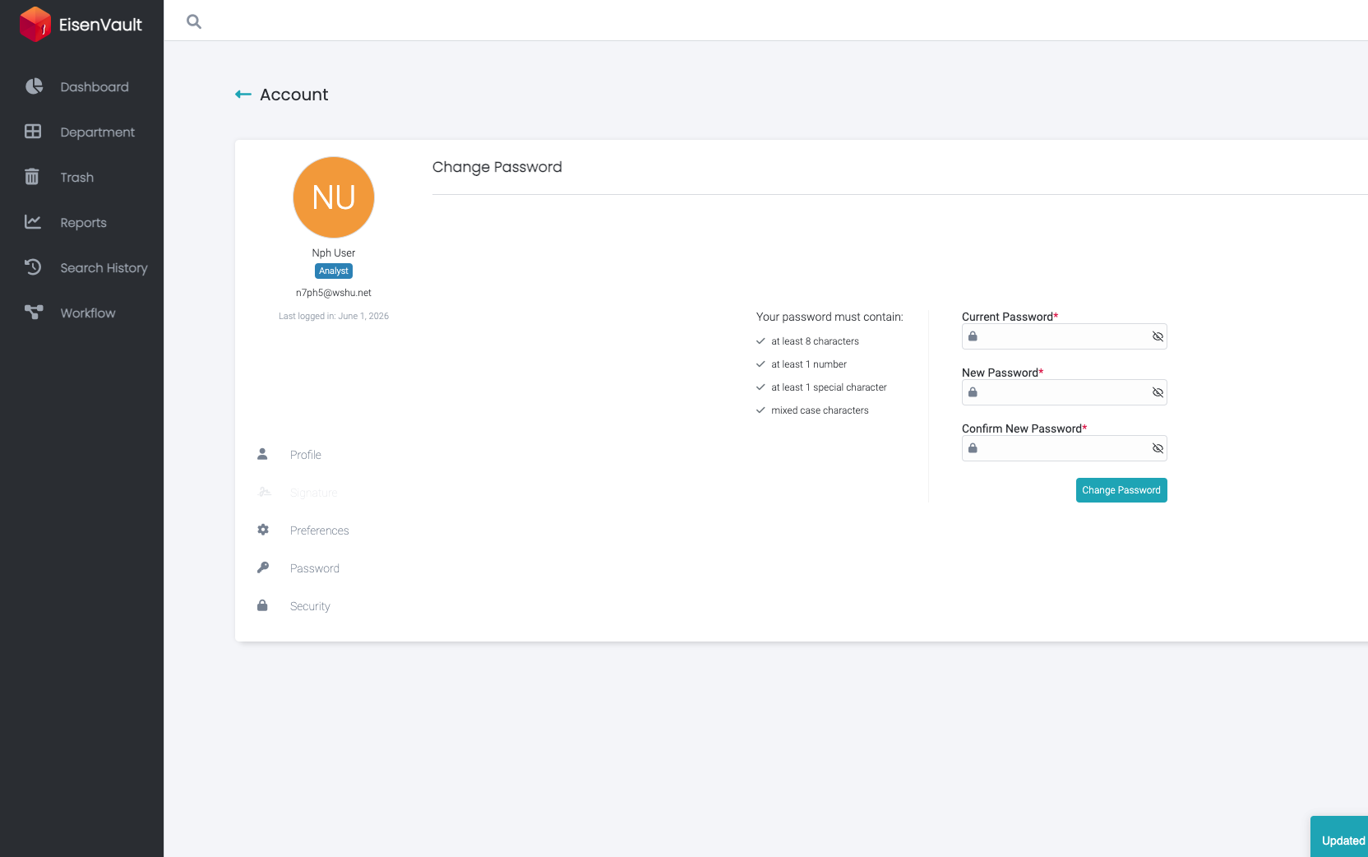Click the Signature pen icon

pos(264,492)
